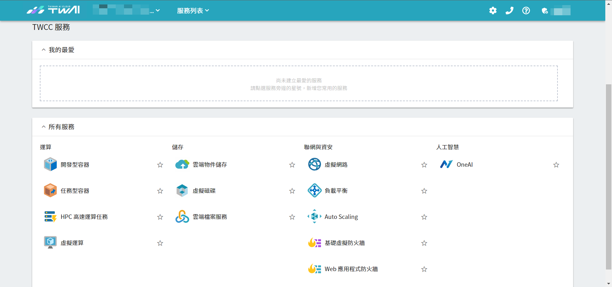
Task: Open the 開發型容器 service icon
Action: (50, 164)
